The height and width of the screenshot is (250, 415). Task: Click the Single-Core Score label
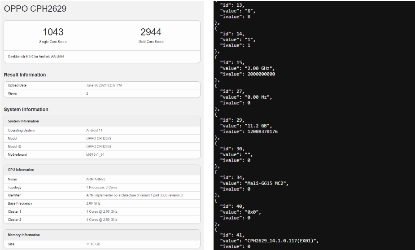point(53,42)
